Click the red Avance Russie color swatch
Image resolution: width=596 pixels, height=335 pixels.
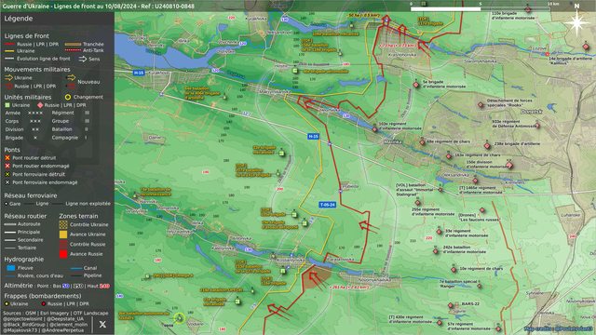point(63,254)
